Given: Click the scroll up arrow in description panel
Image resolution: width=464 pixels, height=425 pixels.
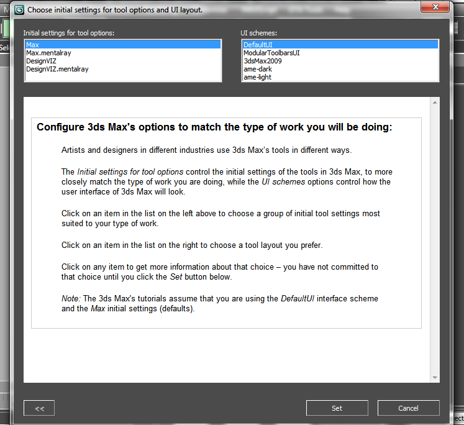Looking at the screenshot, I should pyautogui.click(x=435, y=102).
